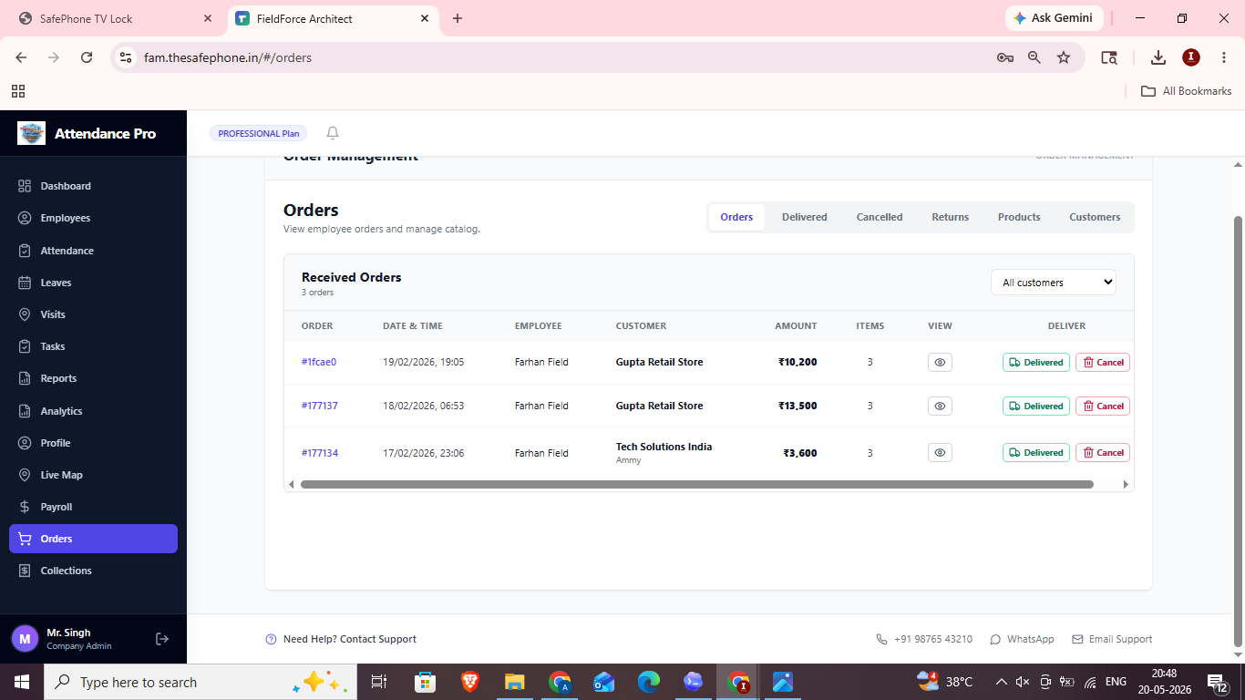The image size is (1245, 700).
Task: Go to Leaves in the sidebar
Action: pos(93,283)
